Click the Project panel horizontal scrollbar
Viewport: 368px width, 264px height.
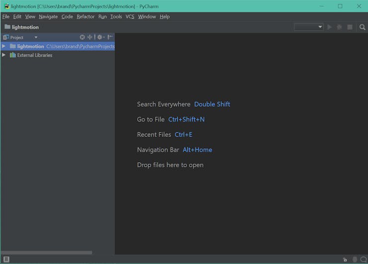[x=46, y=253]
